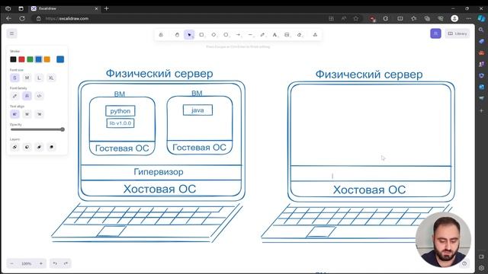488x274 pixels.
Task: Set stroke color to blue swatch
Action: [x=38, y=59]
